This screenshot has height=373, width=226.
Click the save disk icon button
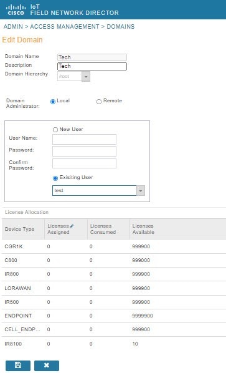point(18,366)
